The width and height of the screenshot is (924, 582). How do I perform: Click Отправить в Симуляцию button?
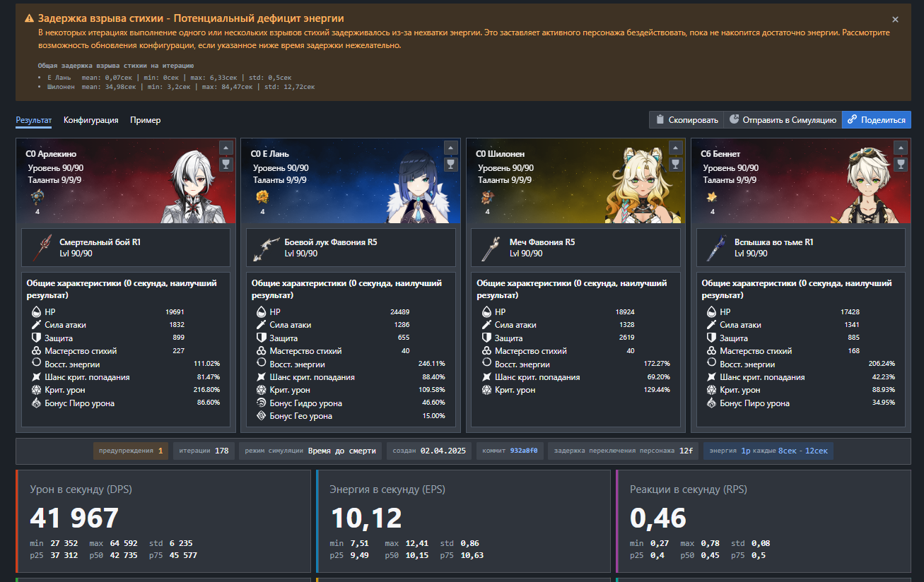point(783,120)
